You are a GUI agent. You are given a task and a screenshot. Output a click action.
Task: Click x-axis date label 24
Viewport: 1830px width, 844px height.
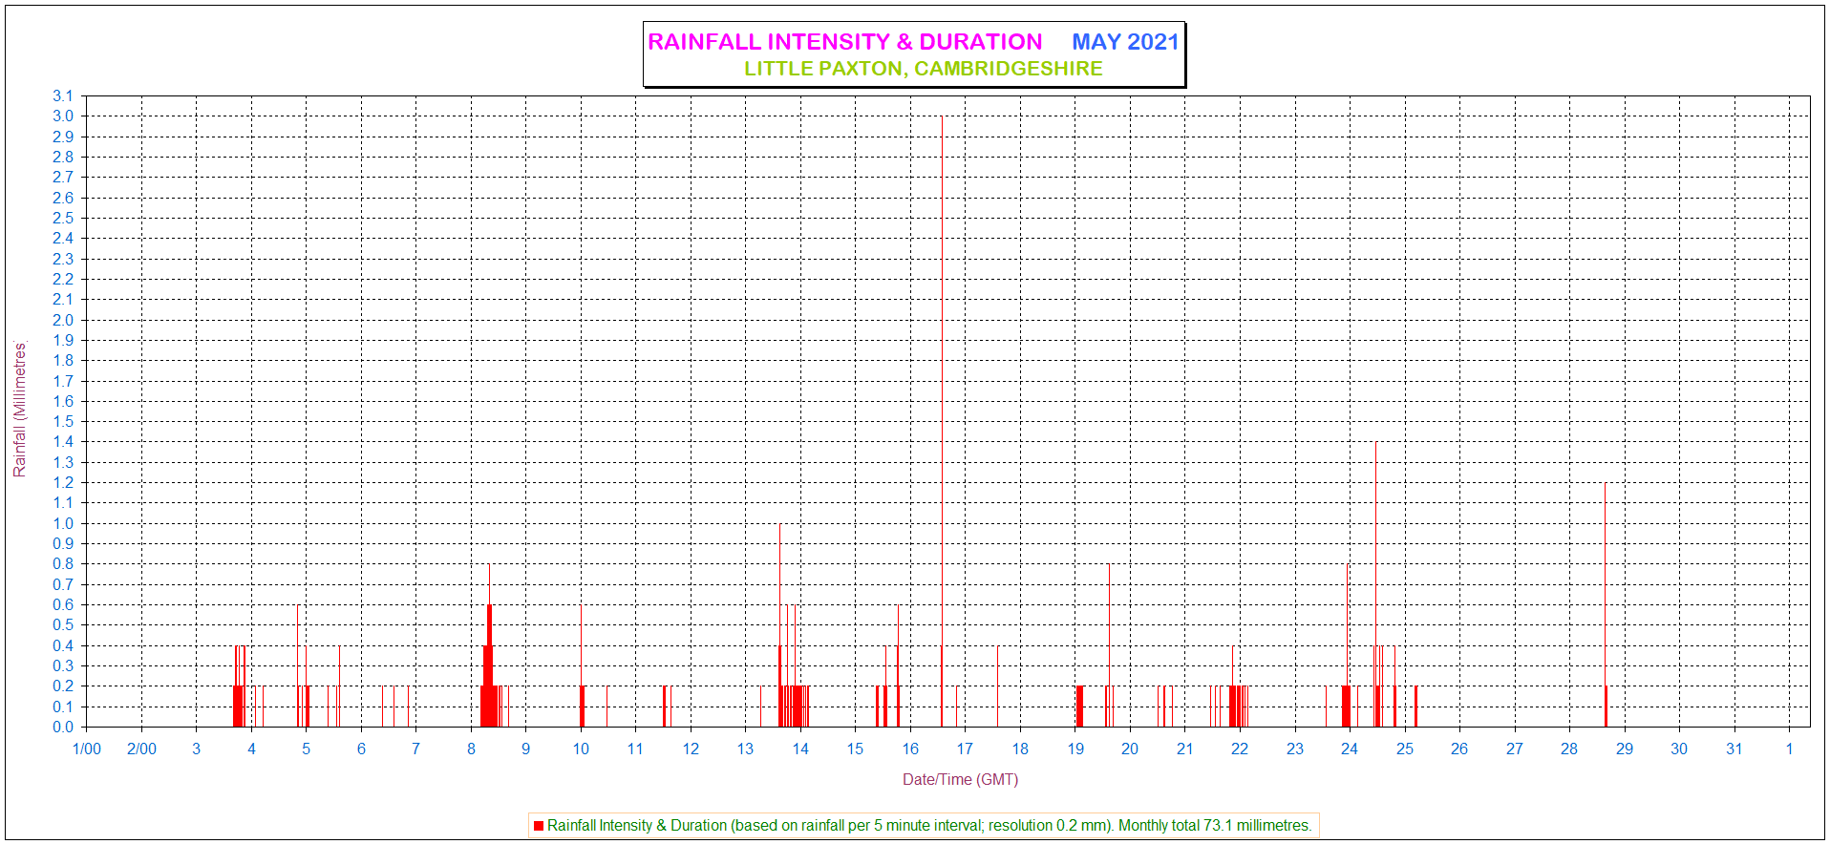[x=1350, y=749]
